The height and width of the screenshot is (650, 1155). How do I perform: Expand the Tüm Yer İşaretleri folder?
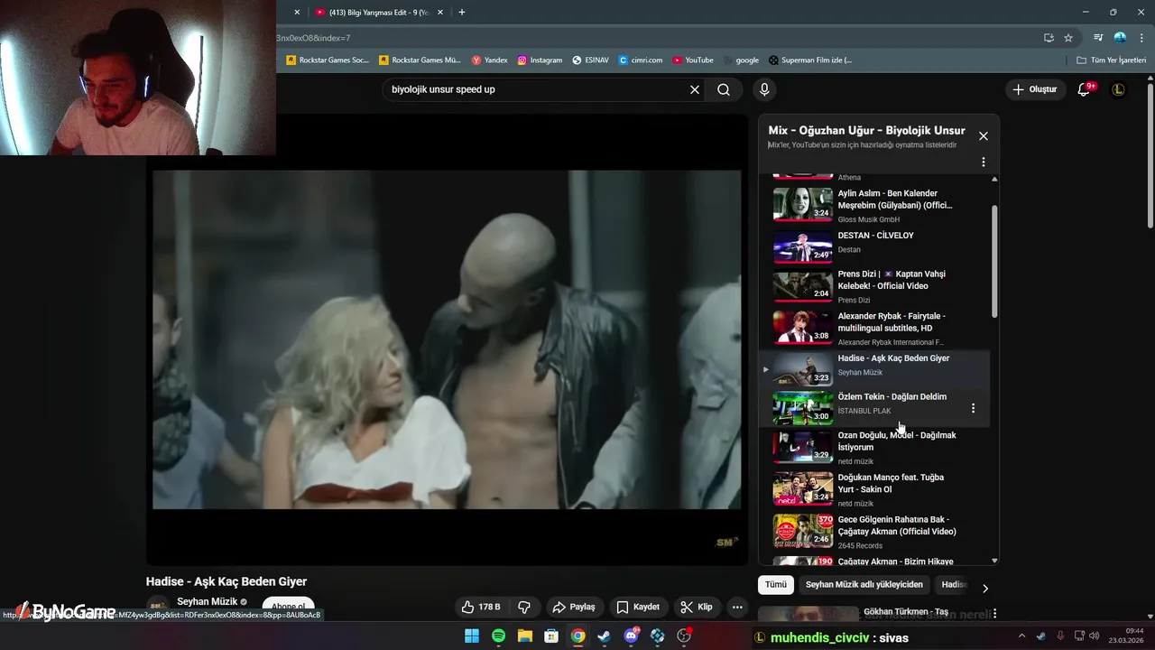pyautogui.click(x=1112, y=60)
